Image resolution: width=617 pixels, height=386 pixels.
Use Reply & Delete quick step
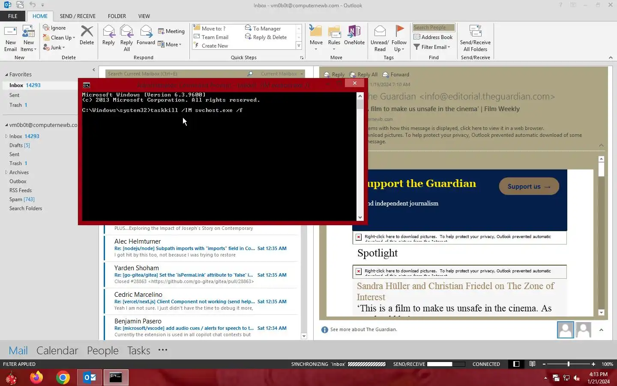click(x=266, y=37)
